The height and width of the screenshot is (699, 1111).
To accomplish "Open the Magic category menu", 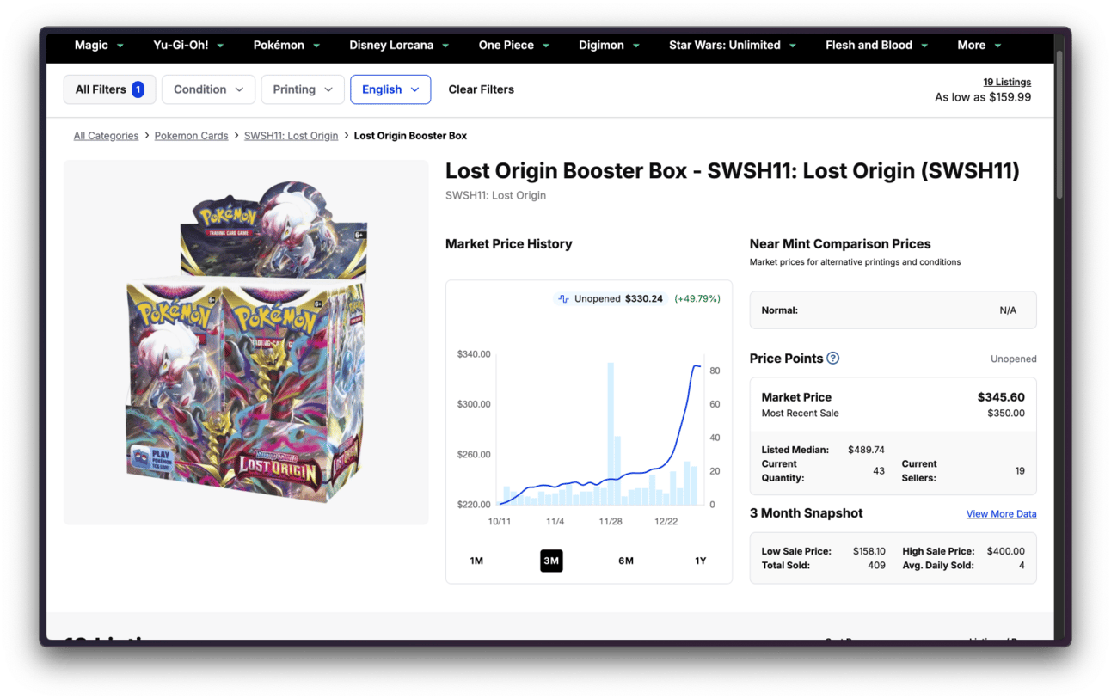I will [99, 46].
